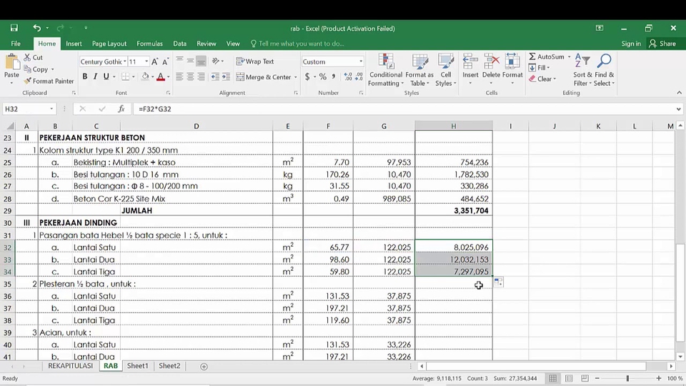Toggle middle vertical alignment
The image size is (686, 386).
(190, 61)
